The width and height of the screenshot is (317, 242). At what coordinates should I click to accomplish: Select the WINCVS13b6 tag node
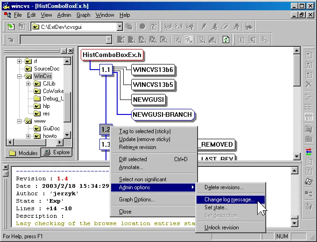pyautogui.click(x=153, y=70)
